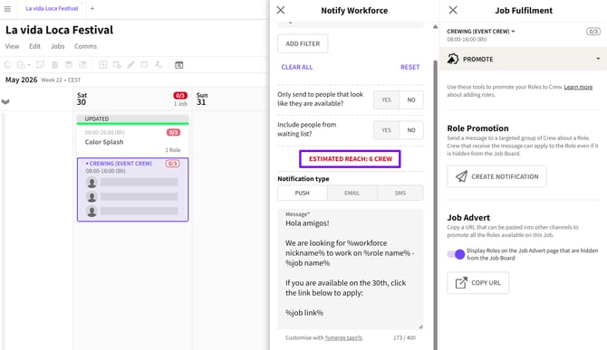This screenshot has height=350, width=607.
Task: Select EMAIL notification type
Action: [x=352, y=193]
